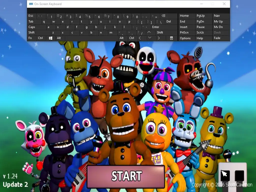Click the number 0 key
Viewport: 256px width, 192px height.
pos(137,17)
